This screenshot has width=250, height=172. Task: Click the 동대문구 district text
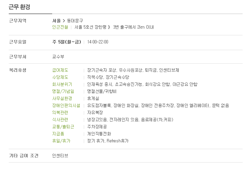pos(75,21)
